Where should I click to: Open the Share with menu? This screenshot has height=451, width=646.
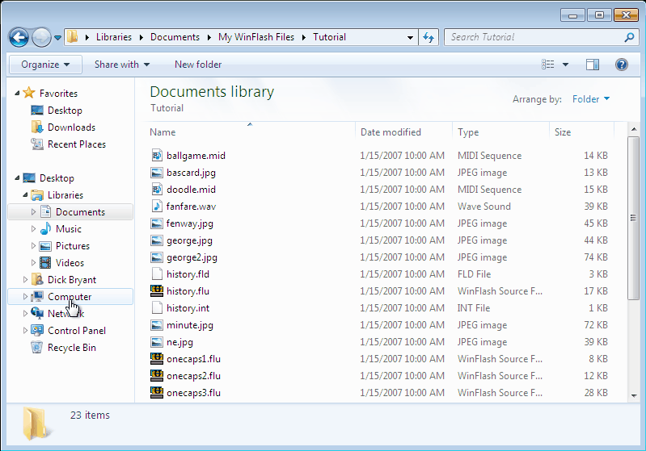[x=122, y=65]
